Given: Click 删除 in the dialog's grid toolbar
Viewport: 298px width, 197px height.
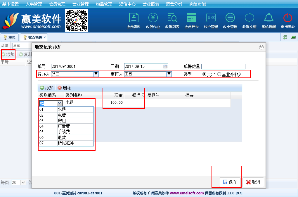Looking at the screenshot, I should (64, 88).
